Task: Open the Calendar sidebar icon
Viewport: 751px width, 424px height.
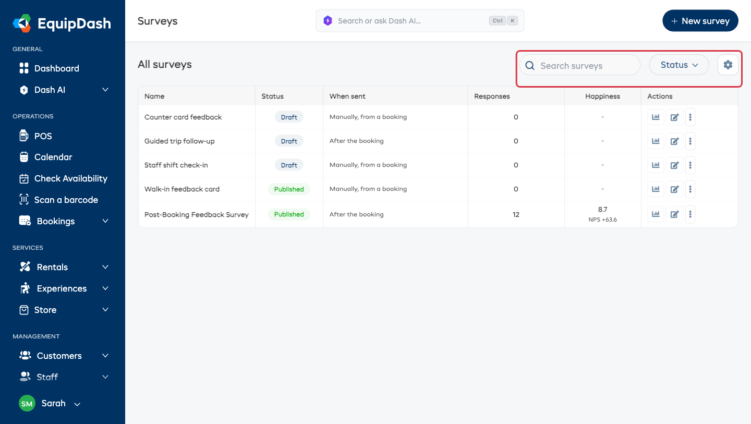Action: (x=23, y=157)
